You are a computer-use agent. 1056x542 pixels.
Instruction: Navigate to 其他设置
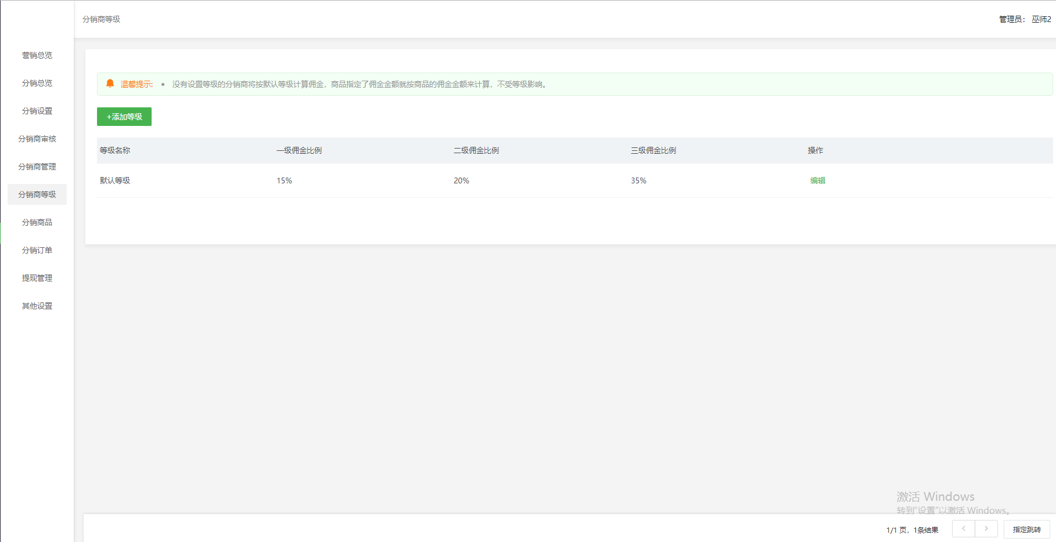point(37,306)
